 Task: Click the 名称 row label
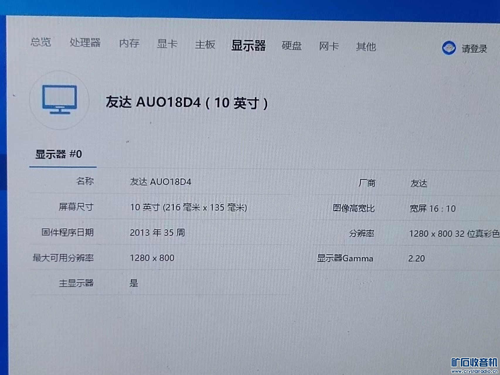click(85, 181)
